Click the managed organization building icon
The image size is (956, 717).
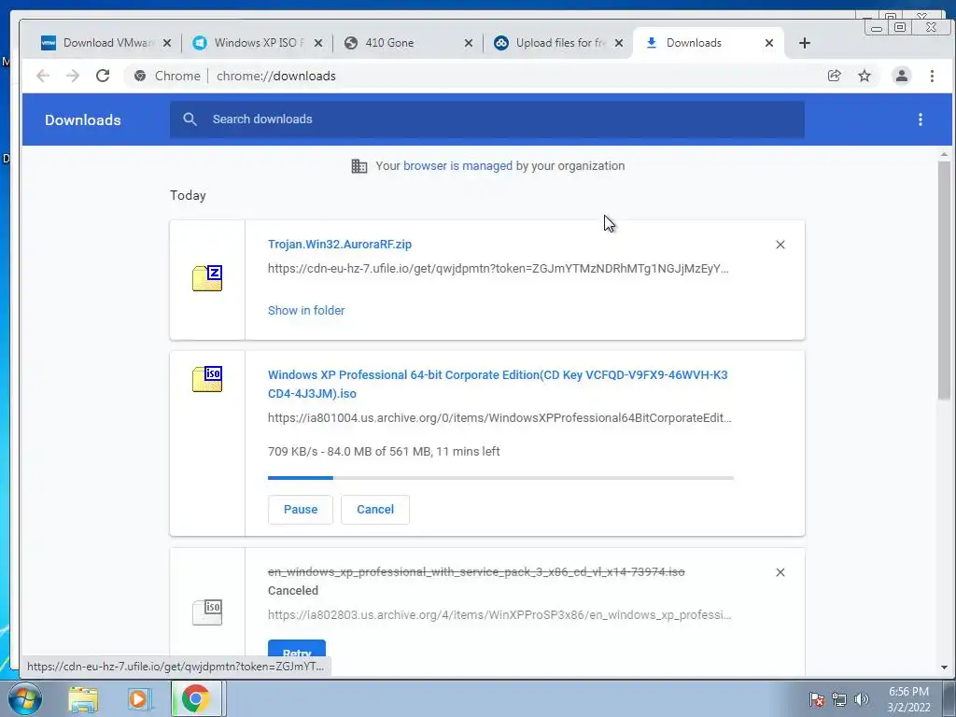coord(359,166)
